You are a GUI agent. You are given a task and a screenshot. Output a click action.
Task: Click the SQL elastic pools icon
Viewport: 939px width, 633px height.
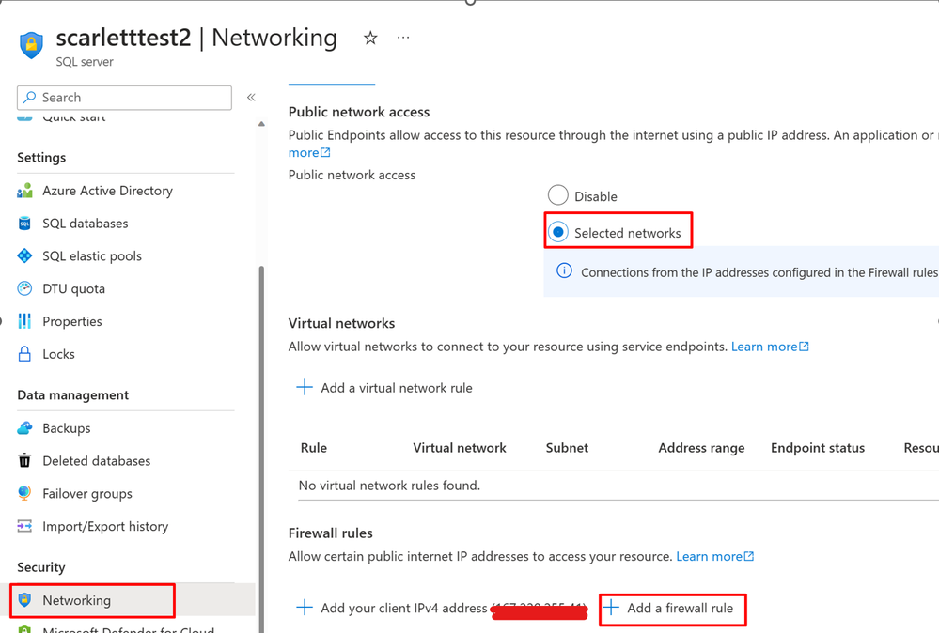(24, 256)
